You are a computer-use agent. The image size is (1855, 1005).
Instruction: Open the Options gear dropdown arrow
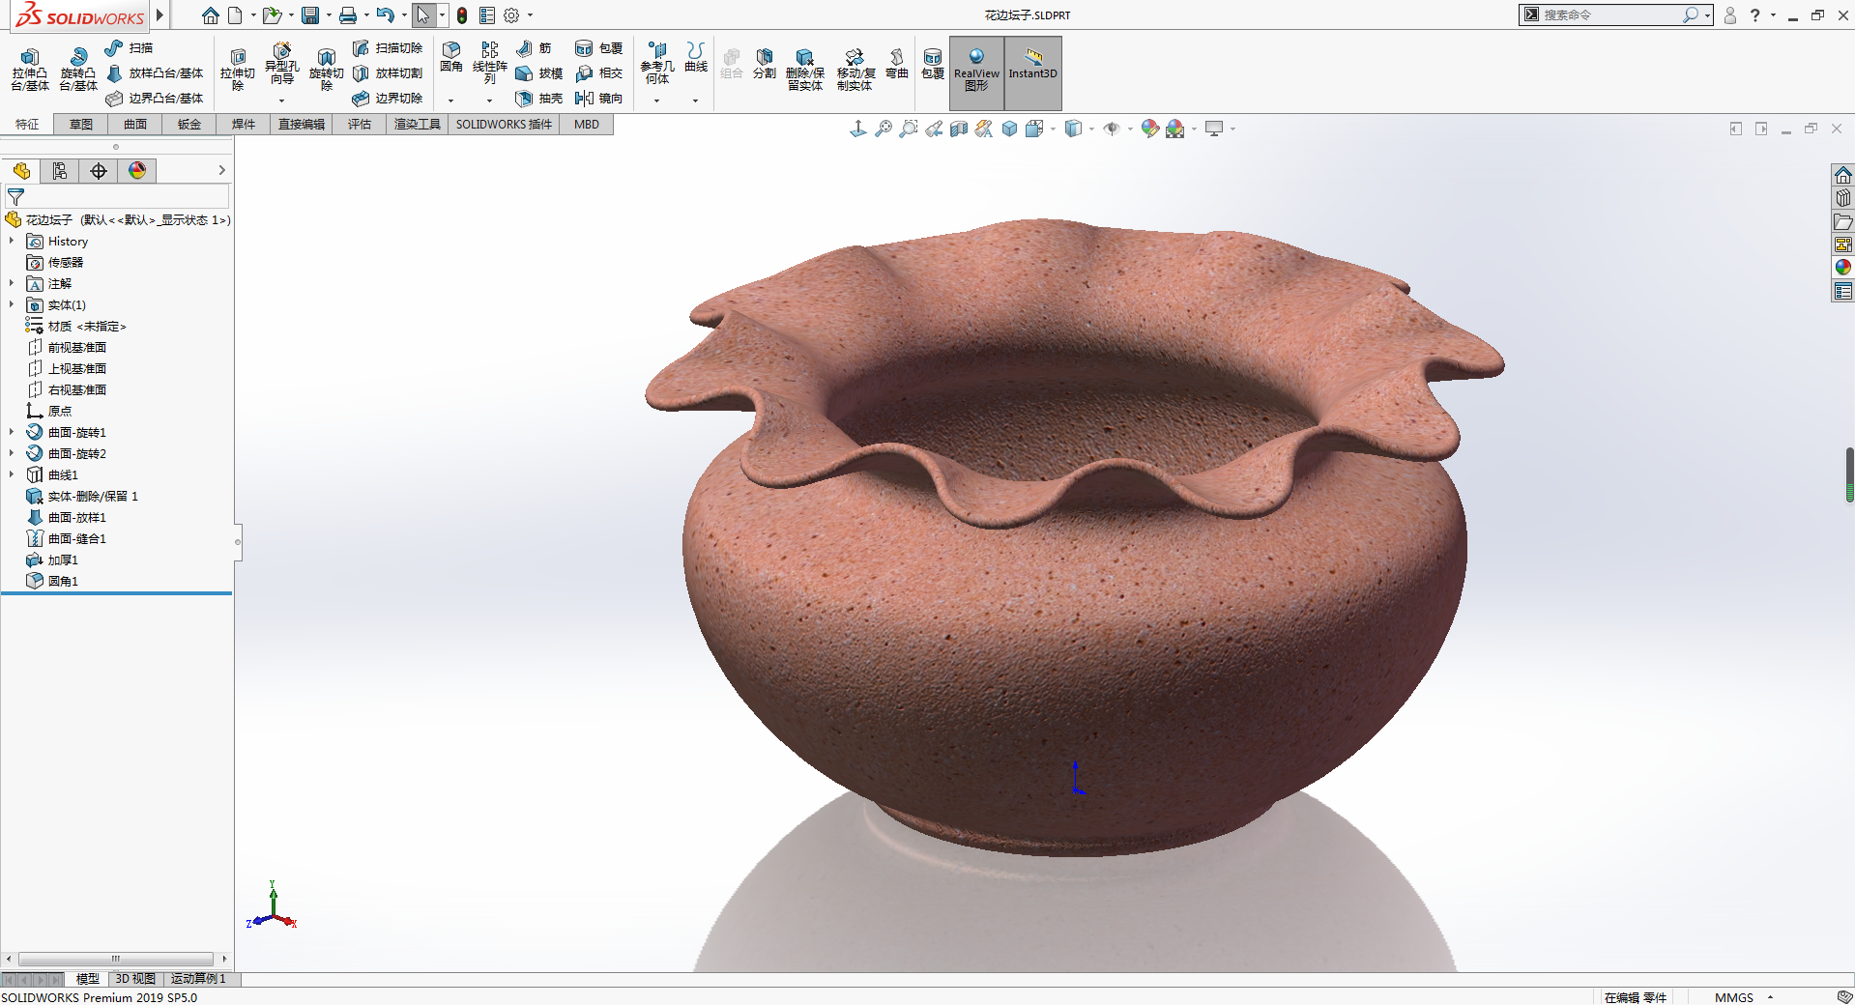click(530, 15)
